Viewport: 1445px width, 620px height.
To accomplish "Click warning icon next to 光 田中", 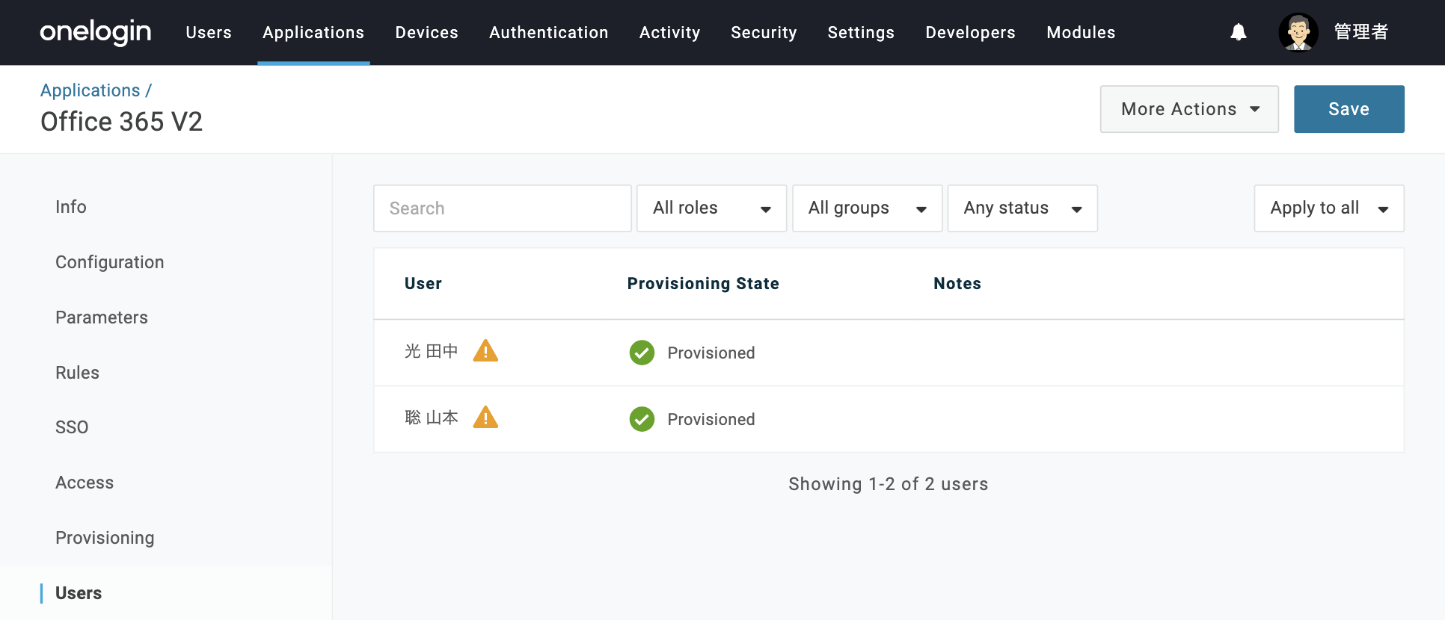I will pos(485,350).
